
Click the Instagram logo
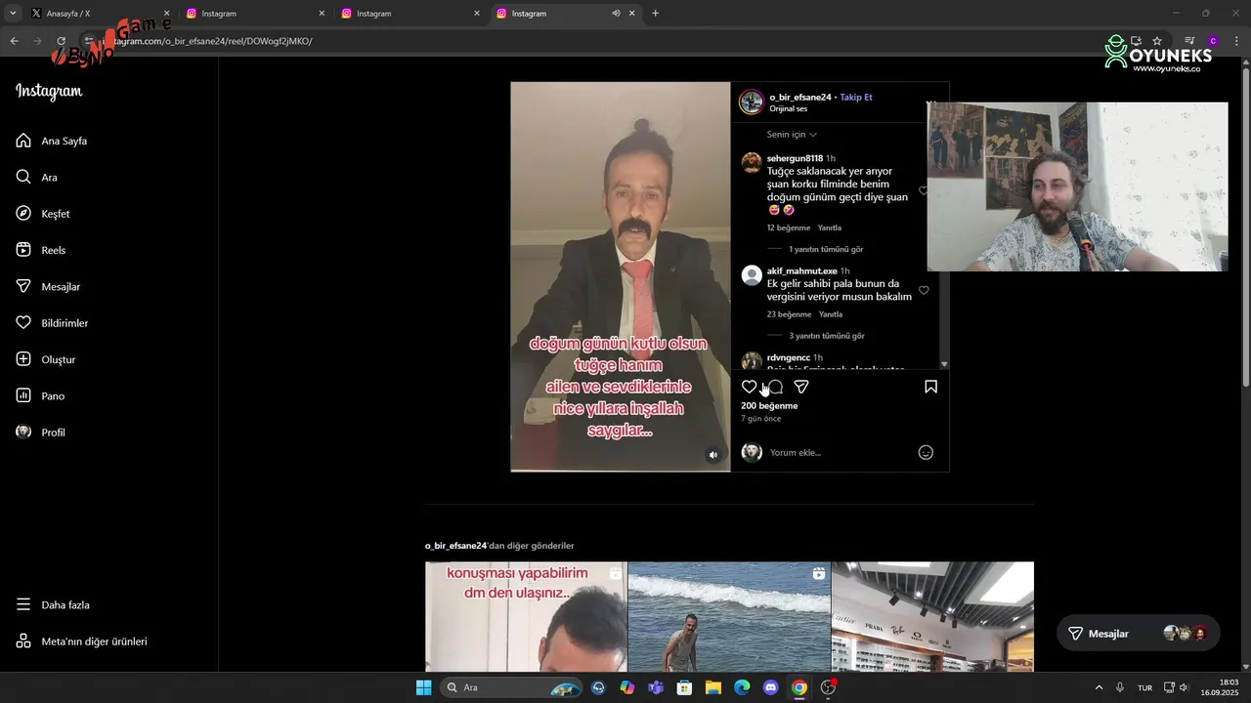pyautogui.click(x=49, y=92)
